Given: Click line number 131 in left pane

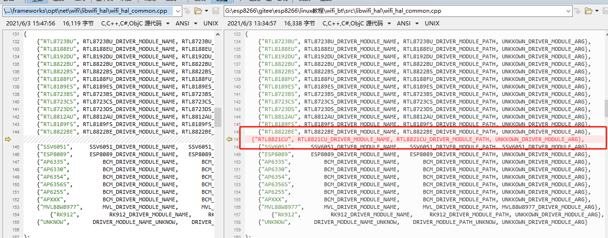Looking at the screenshot, I should pos(16,34).
